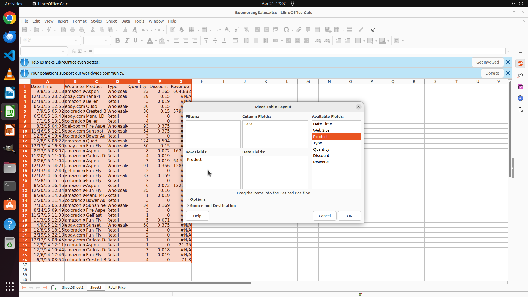Click the Insert Hyperlink chain icon

(299, 30)
